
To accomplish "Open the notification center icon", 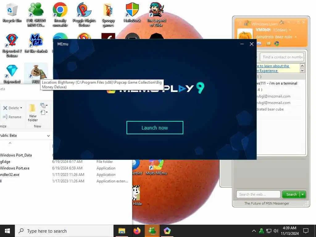I will [306, 231].
